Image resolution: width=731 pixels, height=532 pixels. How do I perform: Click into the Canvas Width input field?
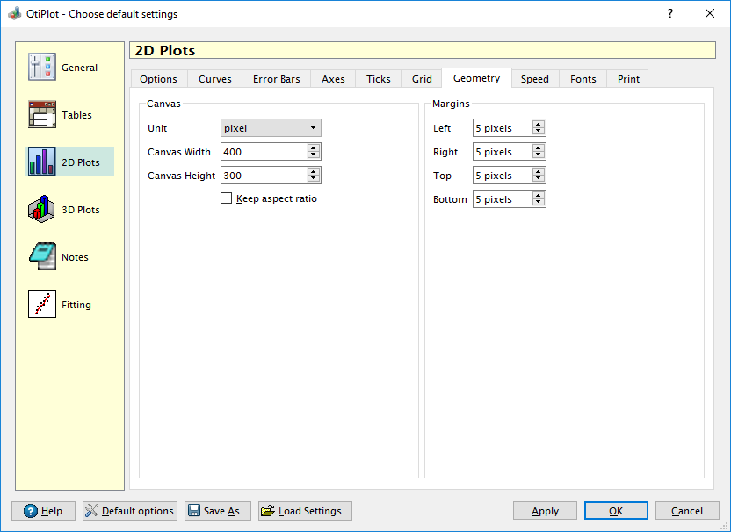263,152
